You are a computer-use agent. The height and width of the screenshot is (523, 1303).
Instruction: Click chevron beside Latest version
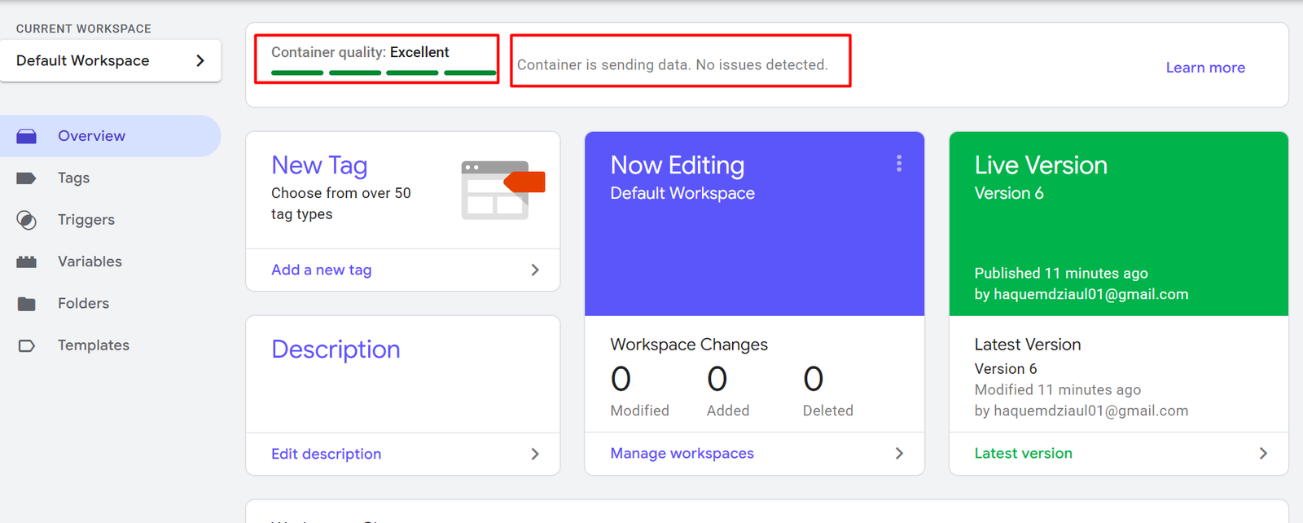pos(1263,453)
